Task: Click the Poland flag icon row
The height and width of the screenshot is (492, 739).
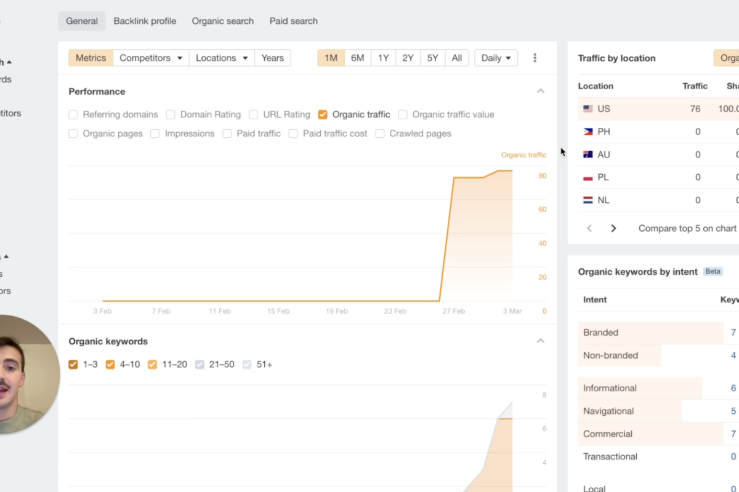Action: 588,177
